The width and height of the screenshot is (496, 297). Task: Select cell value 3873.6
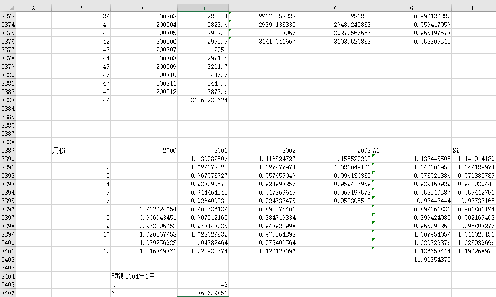pyautogui.click(x=203, y=91)
